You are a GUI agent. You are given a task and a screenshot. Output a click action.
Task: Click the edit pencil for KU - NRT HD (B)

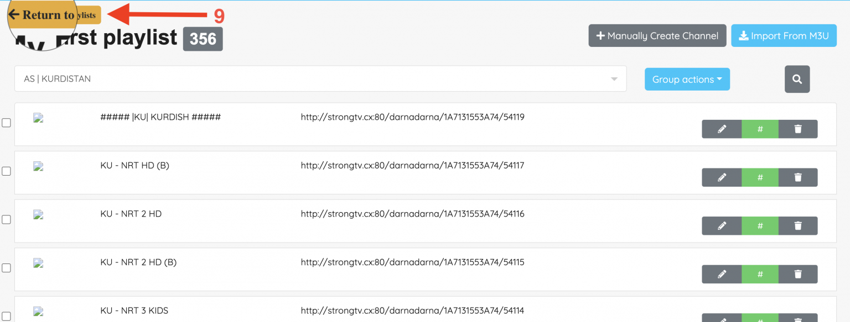(x=722, y=177)
